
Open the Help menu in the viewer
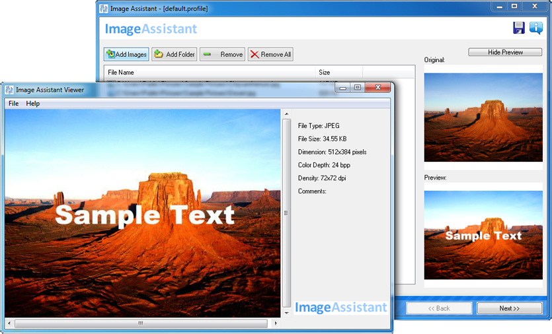click(x=33, y=104)
